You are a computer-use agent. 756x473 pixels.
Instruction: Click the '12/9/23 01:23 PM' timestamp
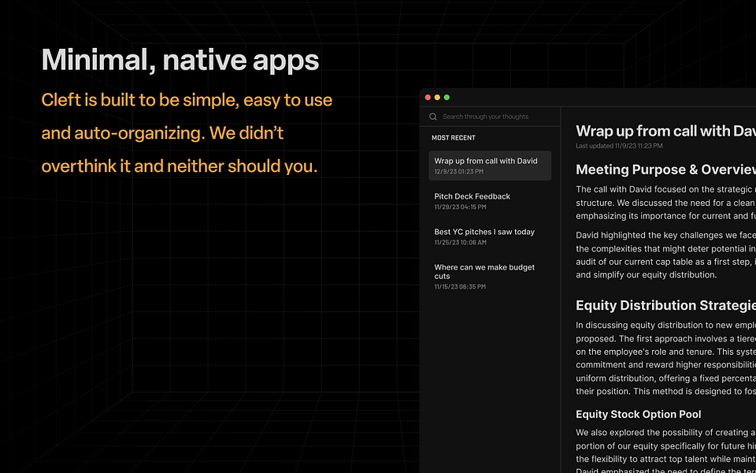[458, 171]
